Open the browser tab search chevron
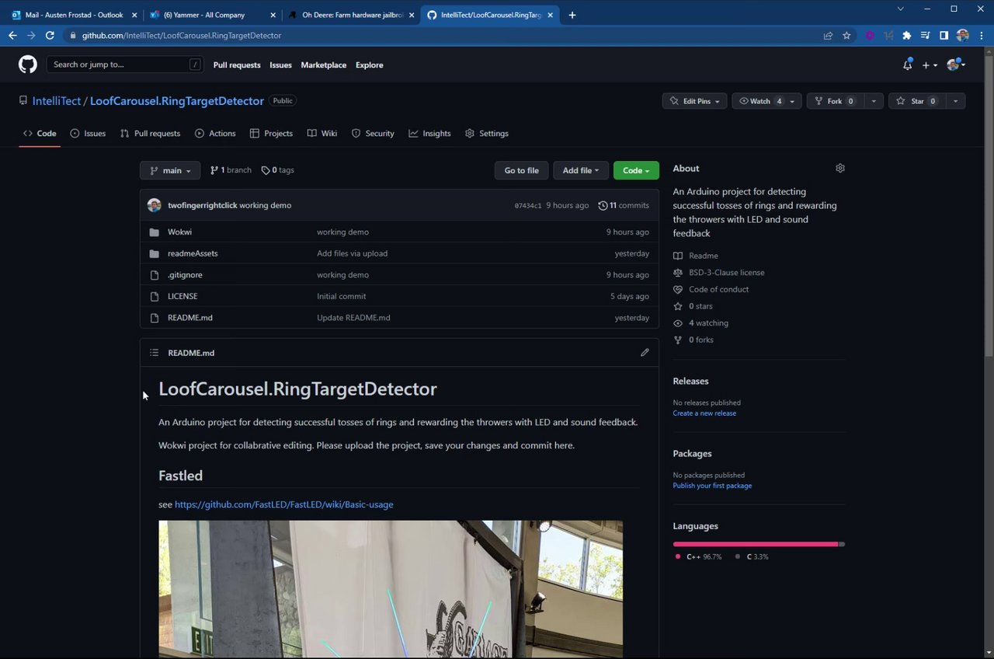 [901, 9]
